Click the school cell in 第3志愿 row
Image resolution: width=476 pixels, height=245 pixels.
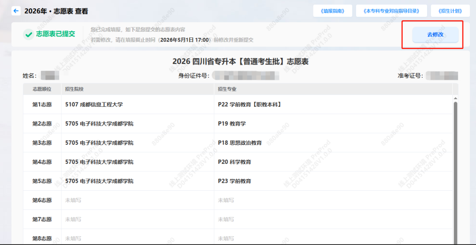pyautogui.click(x=138, y=143)
